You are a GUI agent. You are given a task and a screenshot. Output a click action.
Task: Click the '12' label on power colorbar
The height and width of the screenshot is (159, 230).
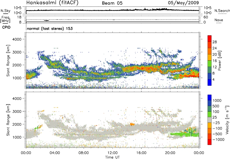(214, 67)
